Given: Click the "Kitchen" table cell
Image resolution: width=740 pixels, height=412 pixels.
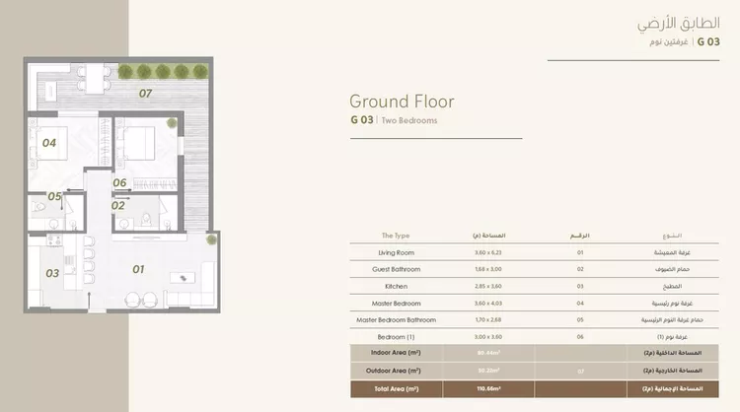Looking at the screenshot, I should point(396,286).
